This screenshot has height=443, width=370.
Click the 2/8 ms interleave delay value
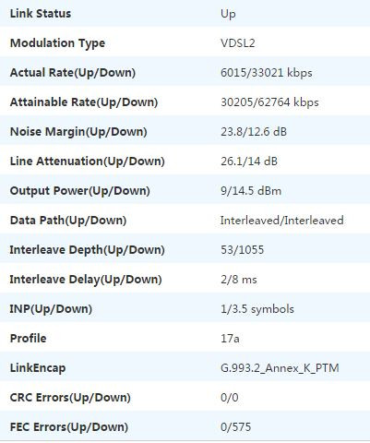pos(239,280)
